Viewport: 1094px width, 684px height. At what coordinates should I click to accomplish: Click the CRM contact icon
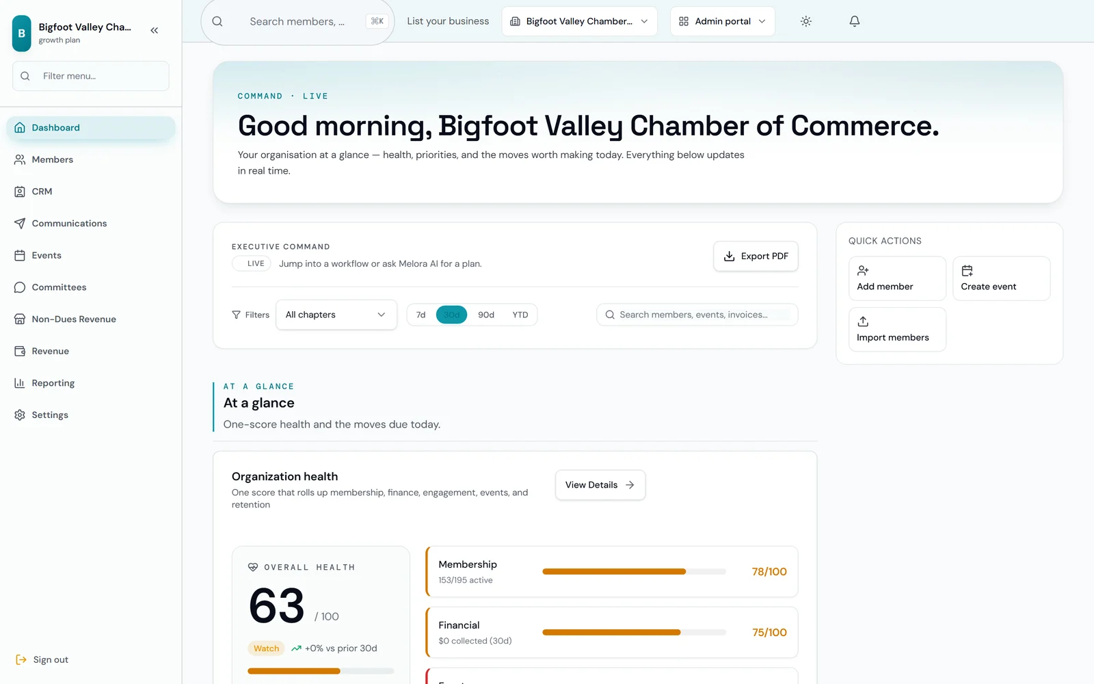pyautogui.click(x=20, y=192)
